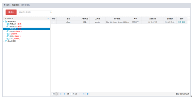Select the cccc1 pending-review folder
This screenshot has width=194, height=99.
click(12, 31)
